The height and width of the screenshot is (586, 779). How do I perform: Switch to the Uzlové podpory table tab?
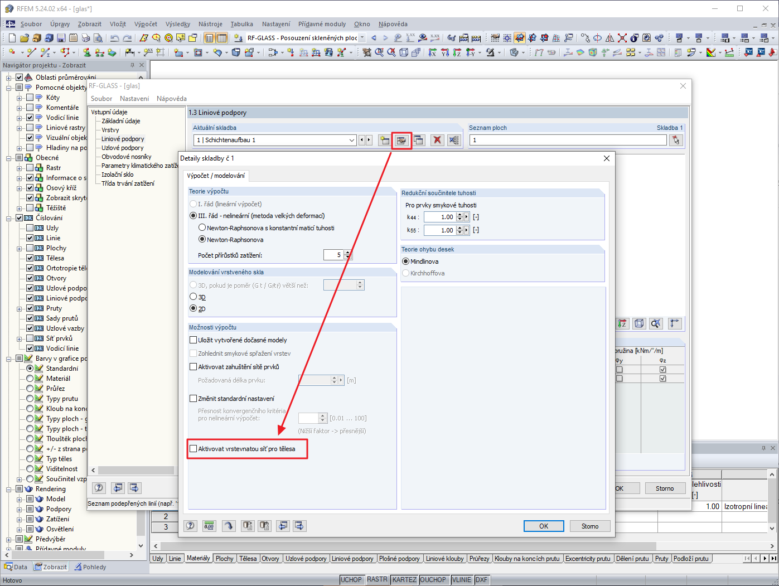306,559
